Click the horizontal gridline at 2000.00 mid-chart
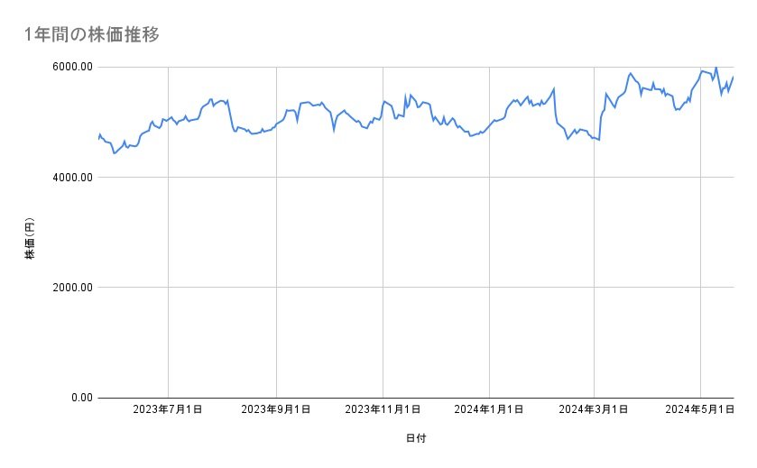 [415, 288]
